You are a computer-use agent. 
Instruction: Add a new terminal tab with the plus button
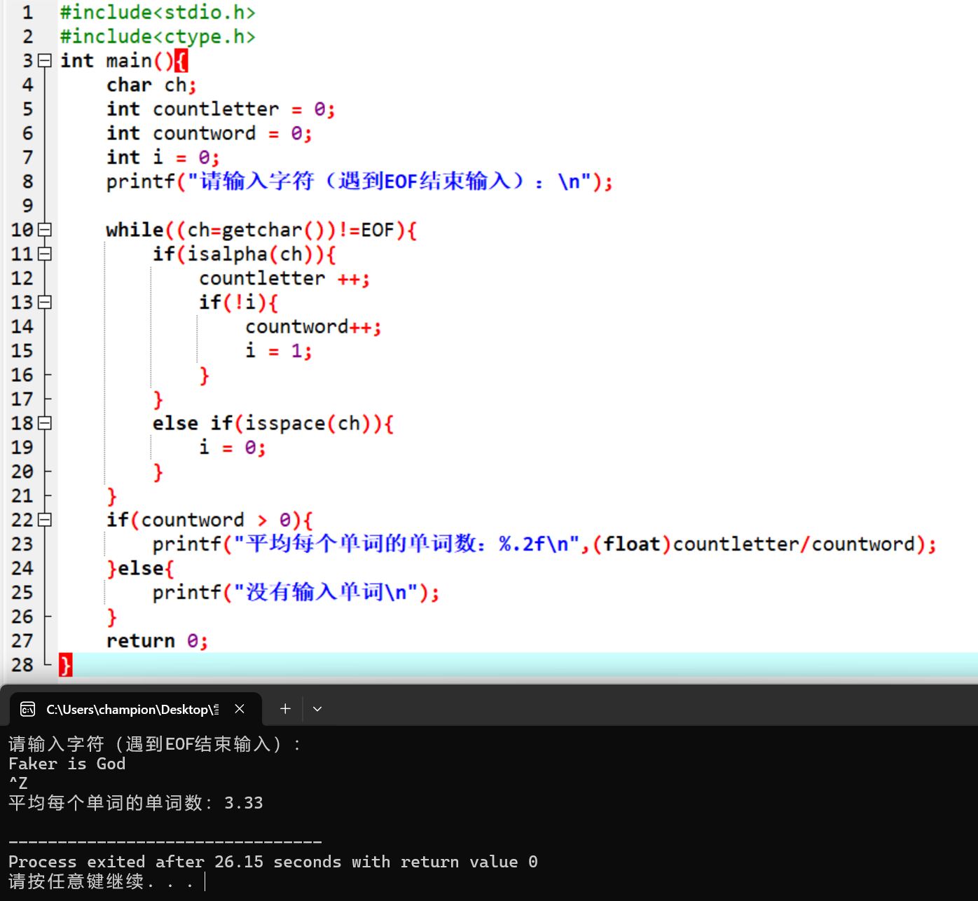click(285, 709)
